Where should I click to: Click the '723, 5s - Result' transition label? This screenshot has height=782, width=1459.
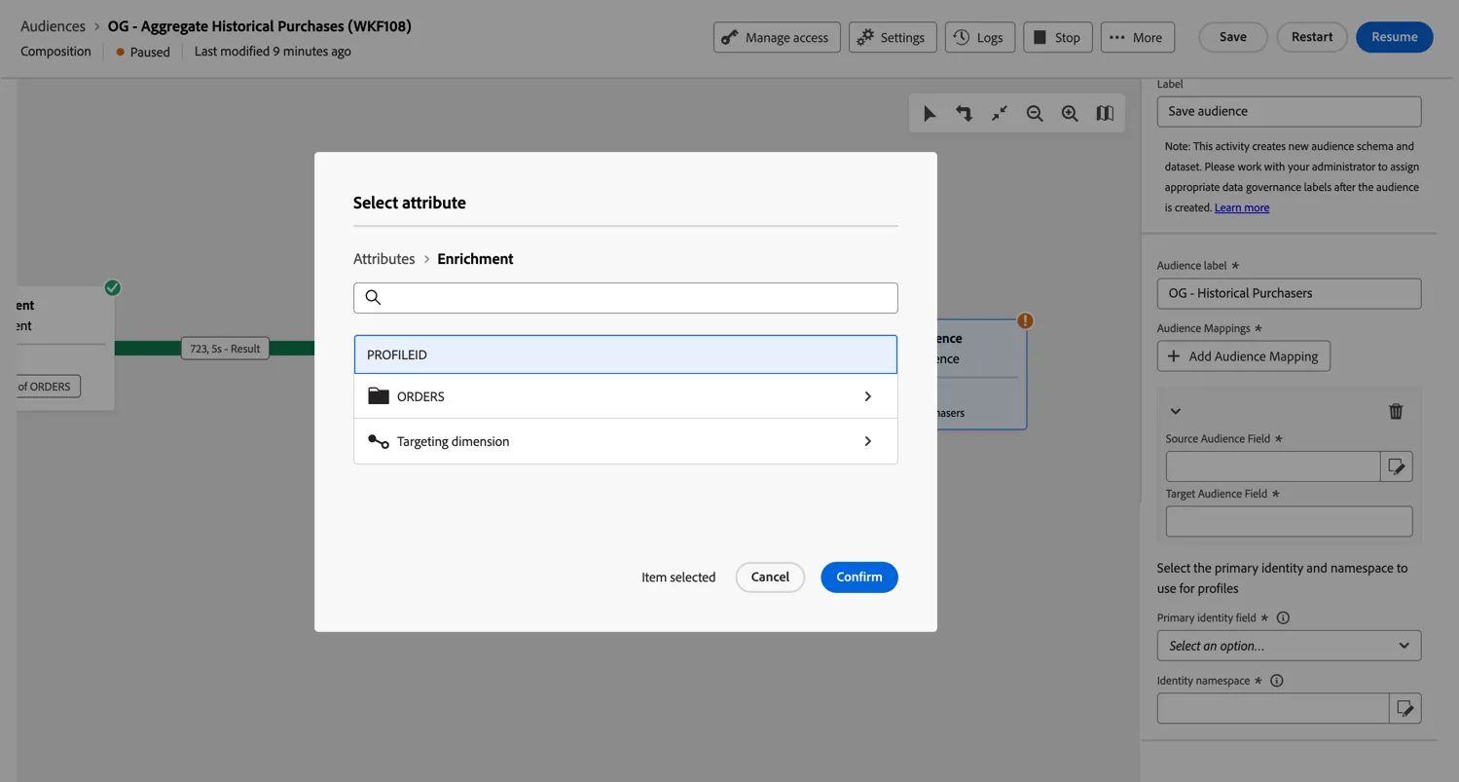point(225,349)
